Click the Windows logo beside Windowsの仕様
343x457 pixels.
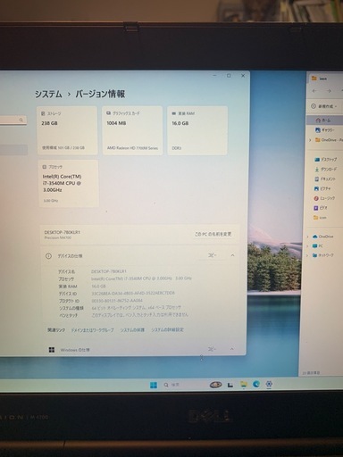click(52, 350)
